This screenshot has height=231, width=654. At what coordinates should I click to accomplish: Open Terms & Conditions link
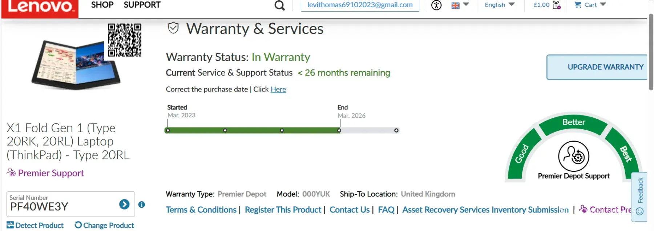click(201, 210)
